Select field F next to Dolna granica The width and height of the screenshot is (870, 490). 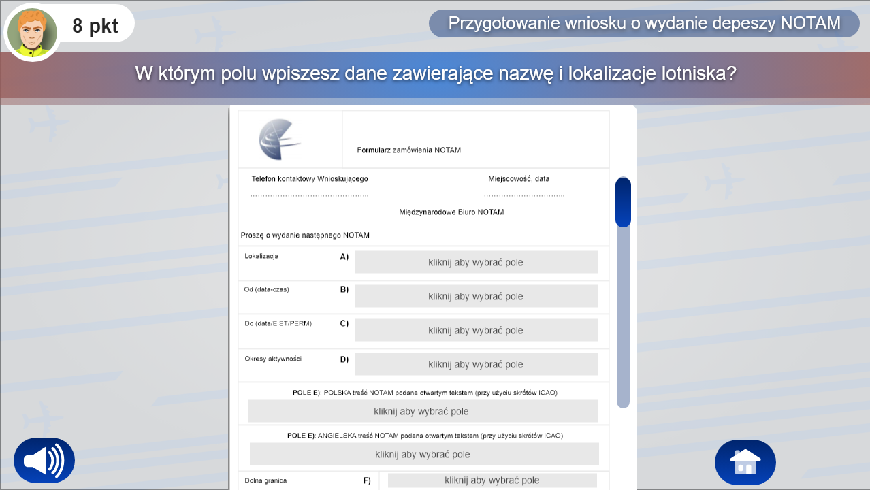492,480
